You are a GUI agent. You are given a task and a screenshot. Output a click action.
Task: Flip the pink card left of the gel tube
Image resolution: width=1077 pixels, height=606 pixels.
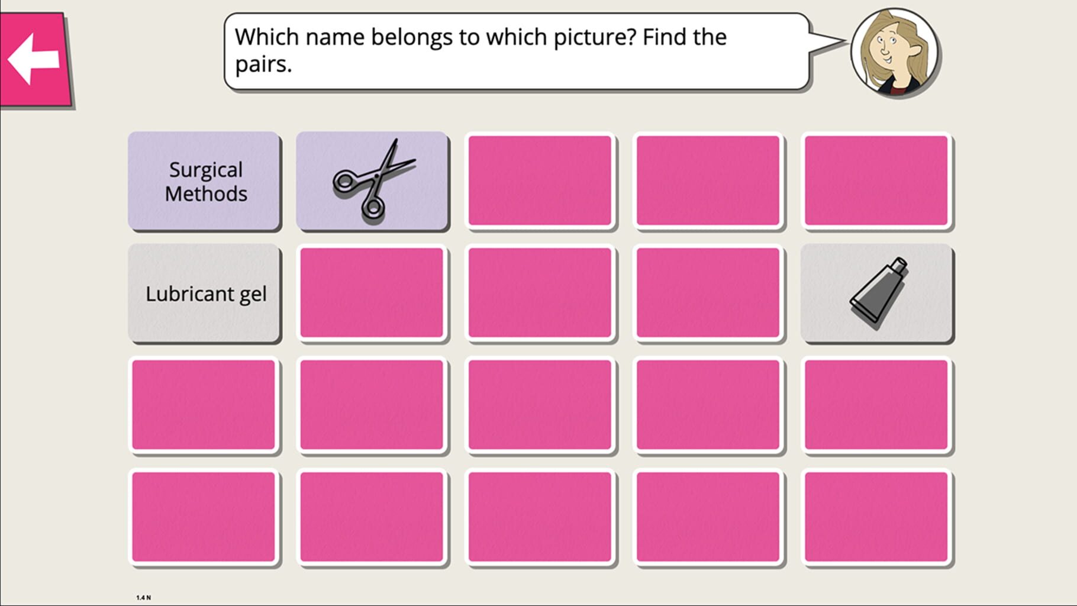pos(709,293)
